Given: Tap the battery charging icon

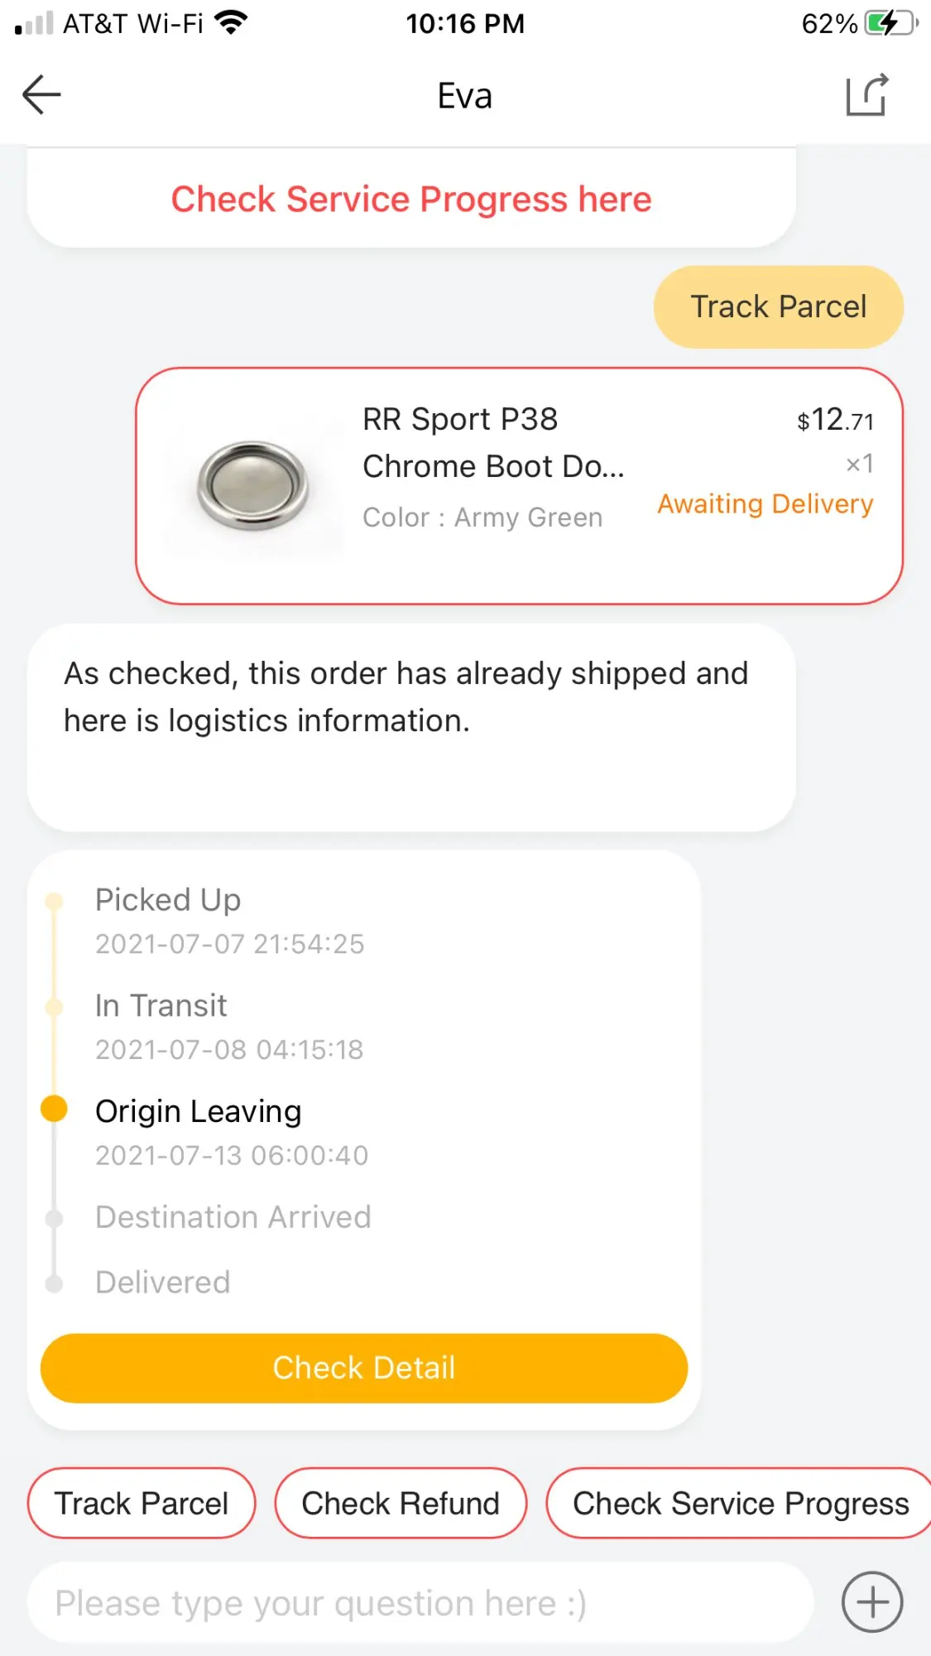Looking at the screenshot, I should pyautogui.click(x=891, y=23).
